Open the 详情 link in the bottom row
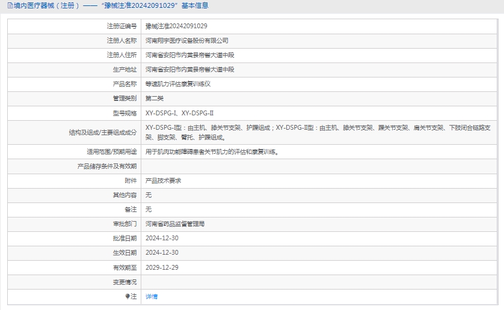 pyautogui.click(x=152, y=296)
